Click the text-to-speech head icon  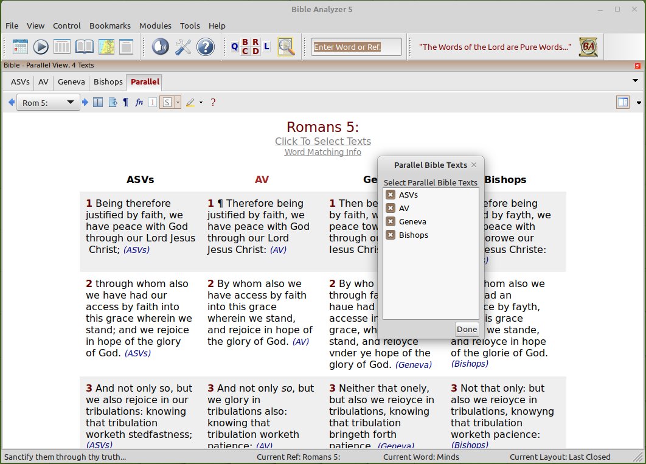(x=160, y=47)
